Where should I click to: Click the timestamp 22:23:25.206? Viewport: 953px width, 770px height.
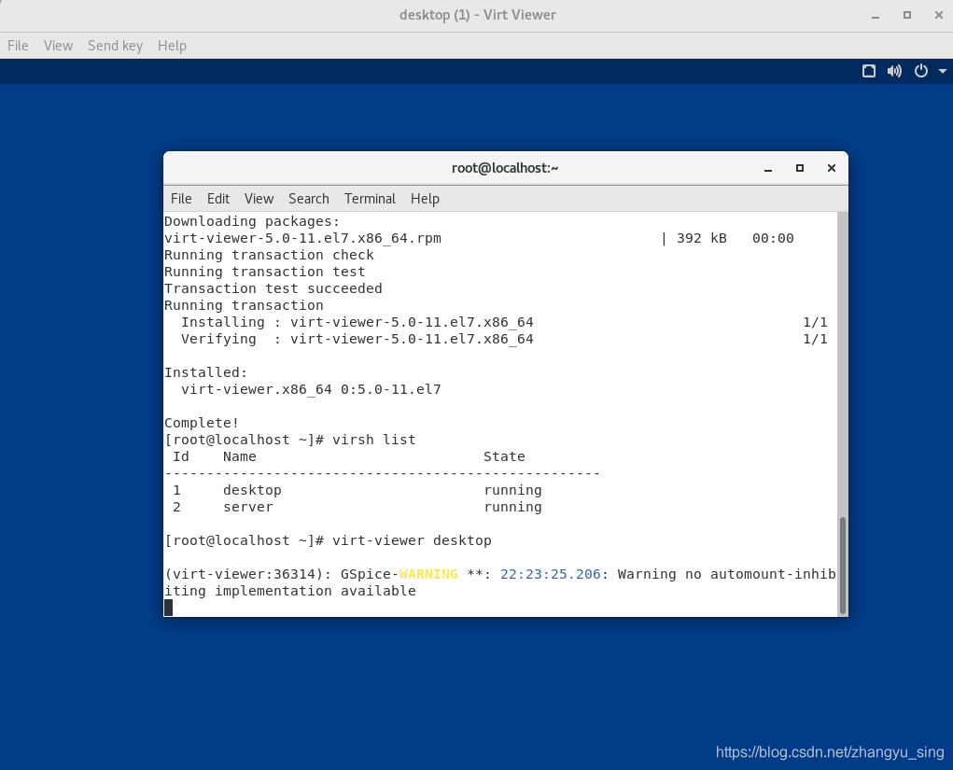tap(550, 574)
